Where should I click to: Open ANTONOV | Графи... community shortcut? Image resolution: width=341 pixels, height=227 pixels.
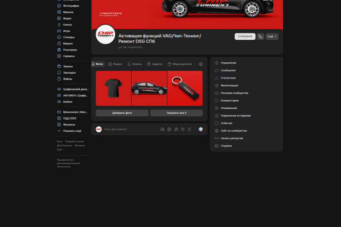[x=72, y=96]
